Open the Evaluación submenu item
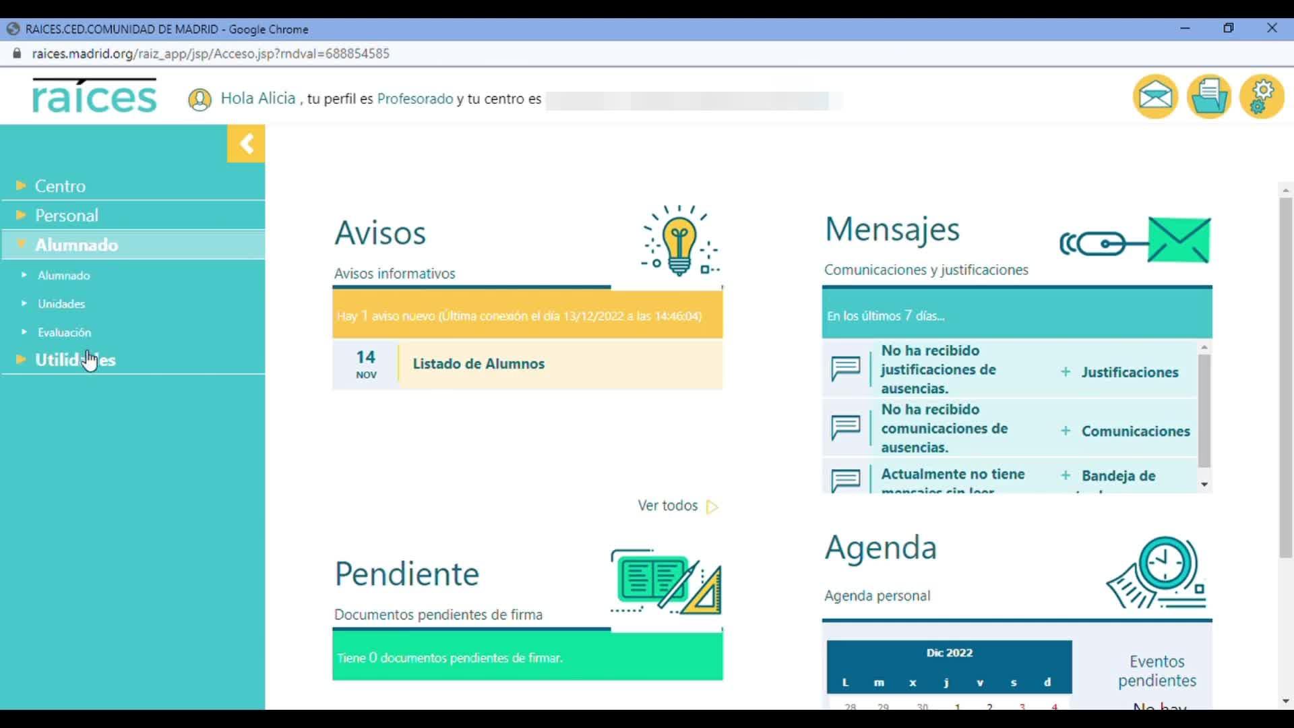Image resolution: width=1294 pixels, height=728 pixels. [64, 332]
